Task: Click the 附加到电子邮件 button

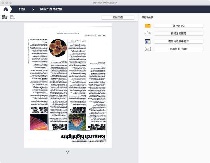Action: pyautogui.click(x=178, y=49)
